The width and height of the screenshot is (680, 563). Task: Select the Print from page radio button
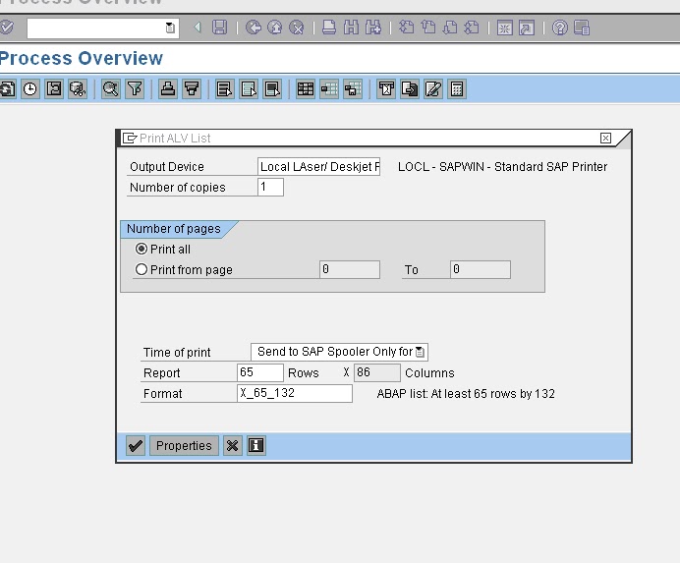(x=142, y=269)
